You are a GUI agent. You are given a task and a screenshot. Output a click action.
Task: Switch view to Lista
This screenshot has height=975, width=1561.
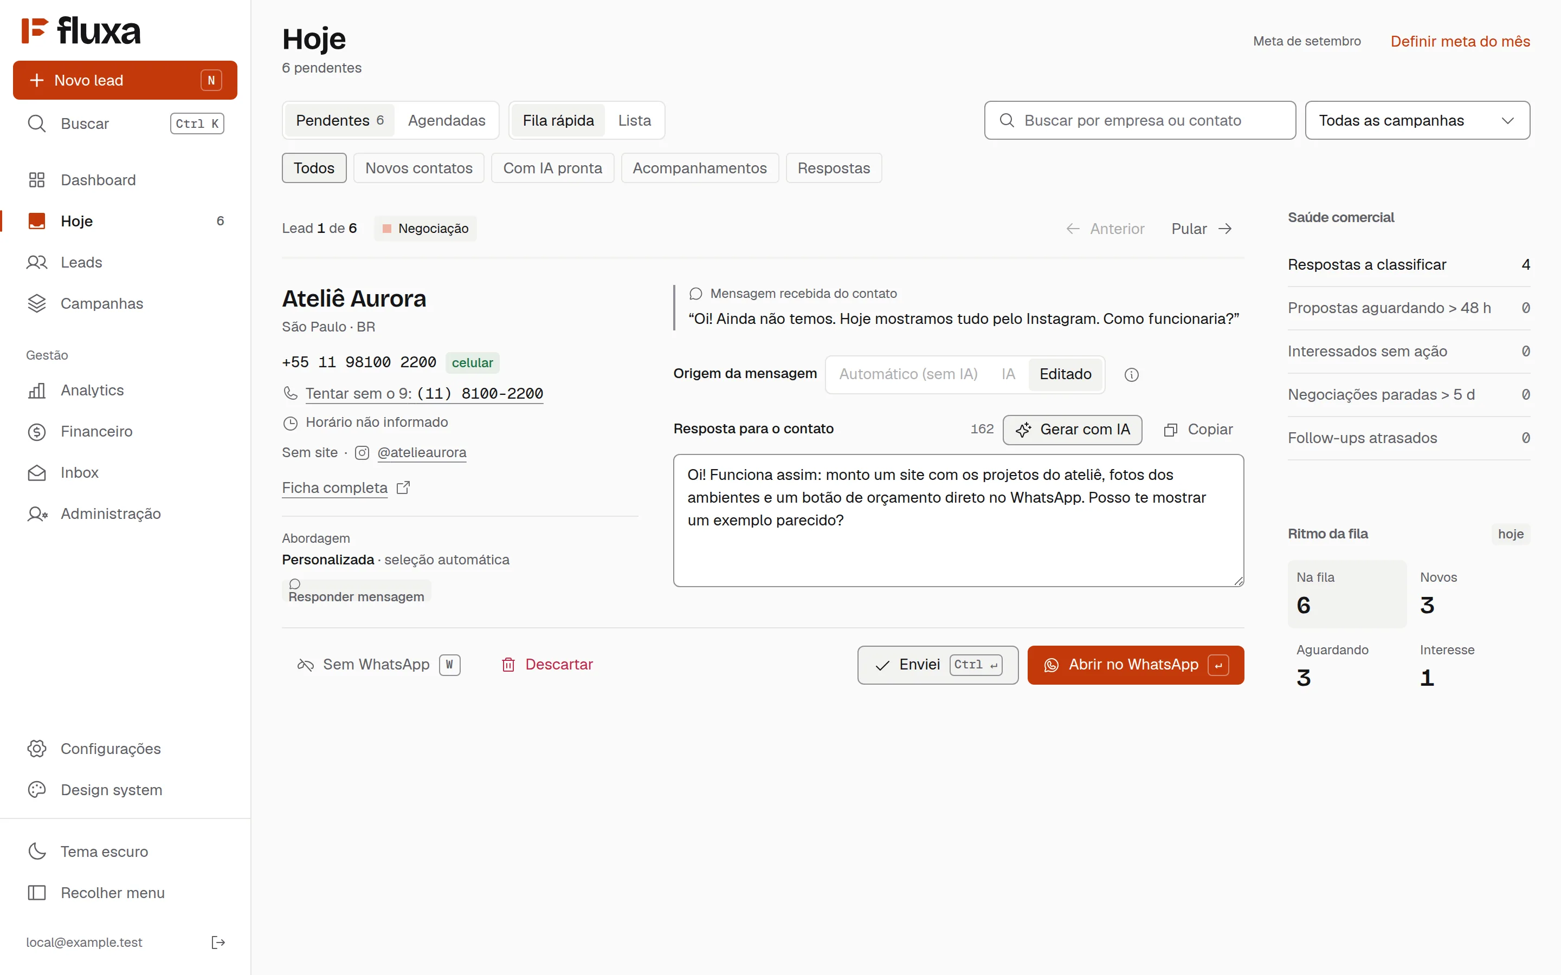click(634, 121)
